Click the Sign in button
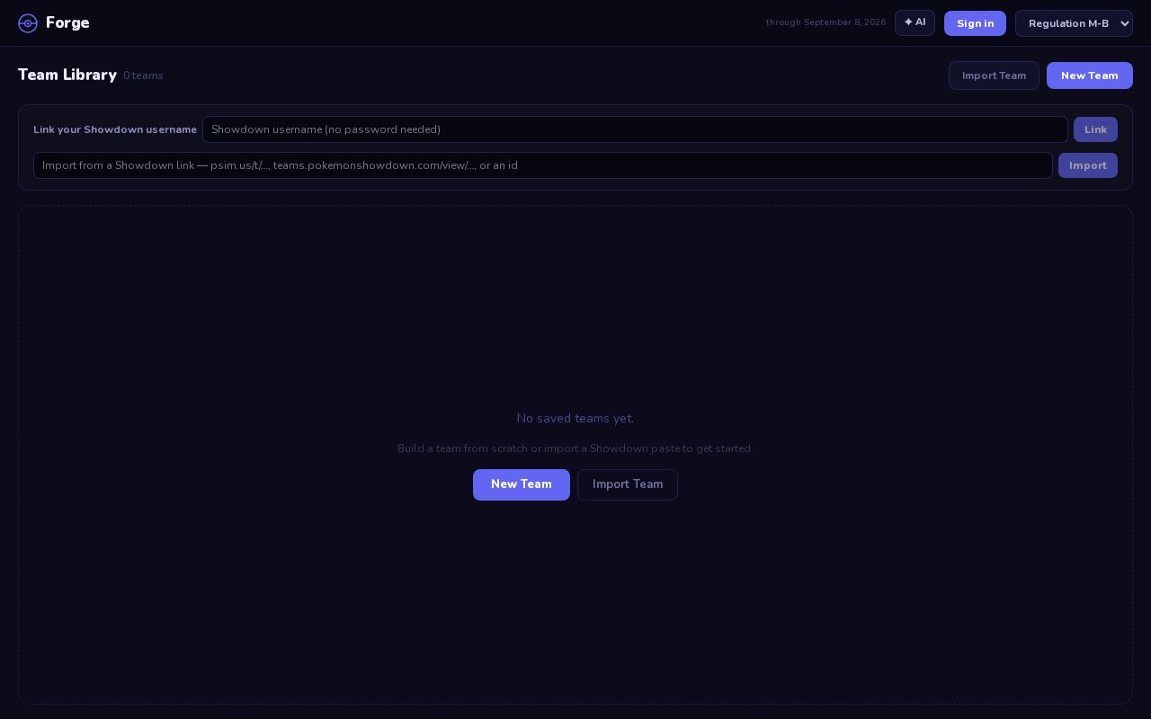 click(x=975, y=23)
